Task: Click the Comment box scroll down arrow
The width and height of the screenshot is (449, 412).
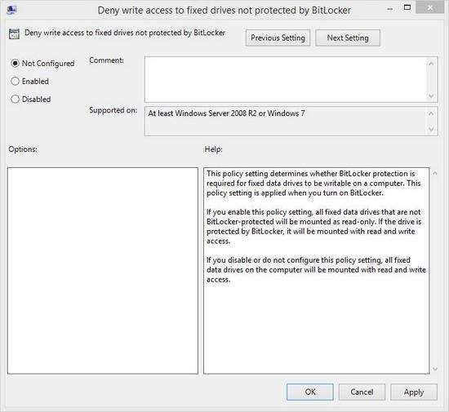Action: point(431,95)
